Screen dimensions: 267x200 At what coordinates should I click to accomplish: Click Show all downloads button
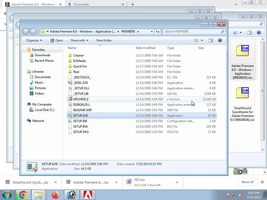coord(247,182)
